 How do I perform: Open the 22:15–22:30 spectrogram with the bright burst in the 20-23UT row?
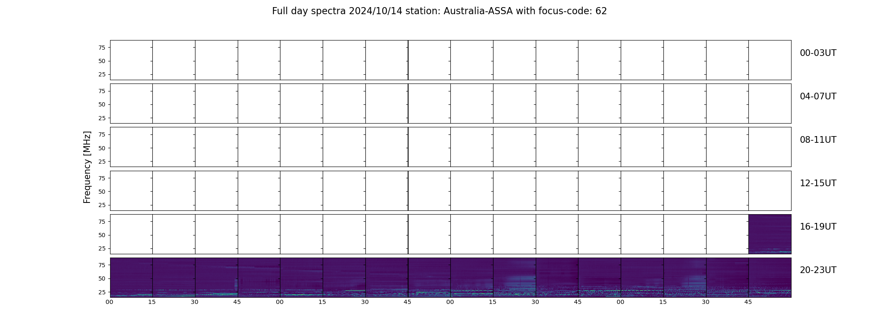point(514,278)
